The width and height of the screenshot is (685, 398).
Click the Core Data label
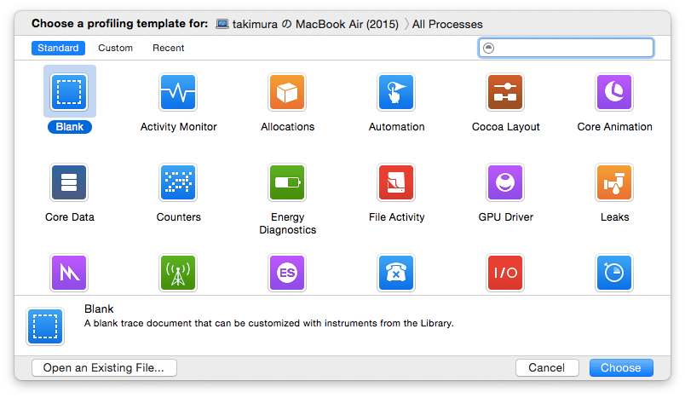(x=70, y=217)
